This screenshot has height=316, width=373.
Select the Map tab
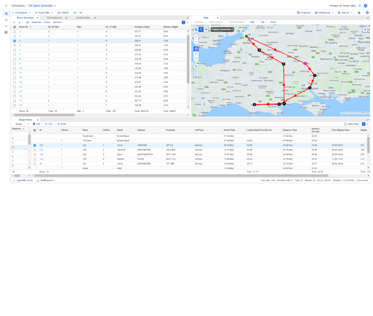[206, 18]
